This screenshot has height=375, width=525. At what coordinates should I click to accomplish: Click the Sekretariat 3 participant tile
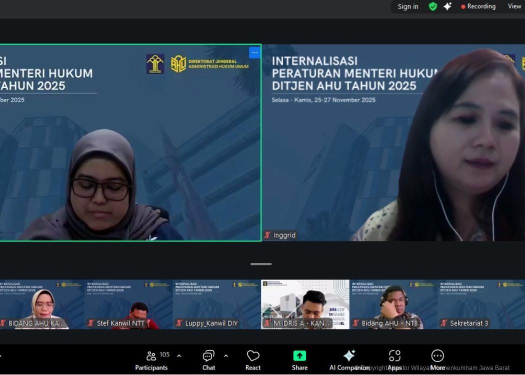click(x=480, y=304)
